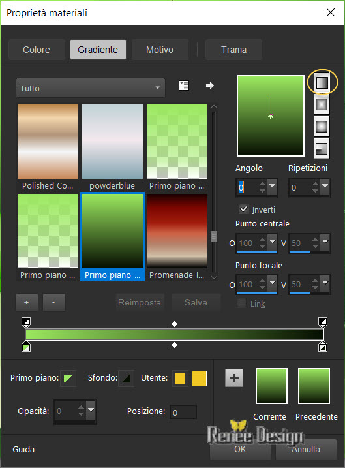Open the Ripetizioni value dropdown arrow
This screenshot has width=345, height=468.
325,187
